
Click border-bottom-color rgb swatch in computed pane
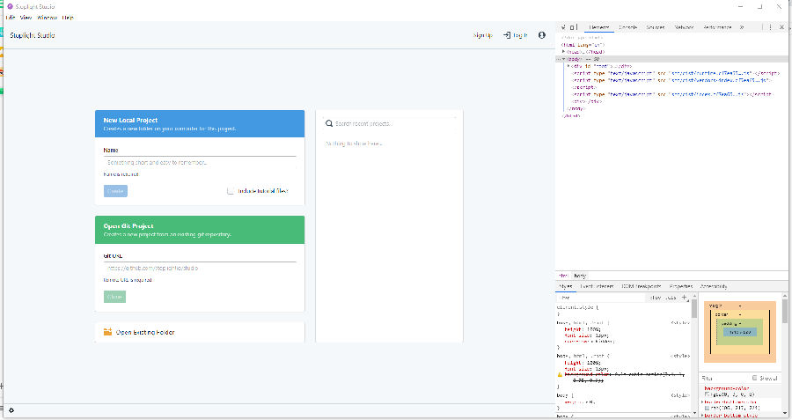(708, 408)
